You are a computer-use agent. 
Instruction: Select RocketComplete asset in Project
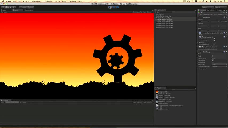click(163, 103)
